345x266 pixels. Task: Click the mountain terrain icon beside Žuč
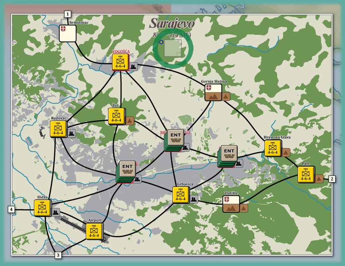click(130, 120)
